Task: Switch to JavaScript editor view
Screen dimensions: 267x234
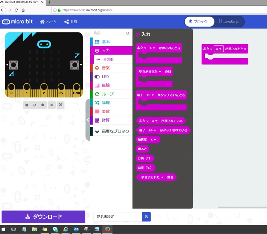Action: click(229, 22)
